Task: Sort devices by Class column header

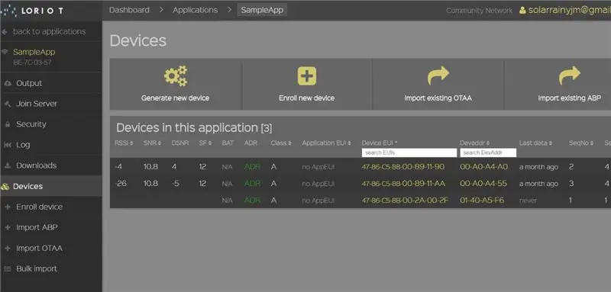Action: coord(280,143)
